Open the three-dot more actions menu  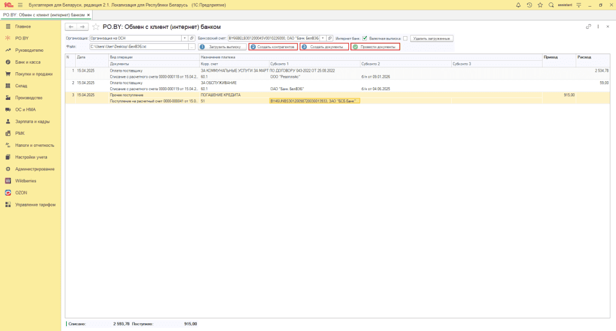click(599, 27)
